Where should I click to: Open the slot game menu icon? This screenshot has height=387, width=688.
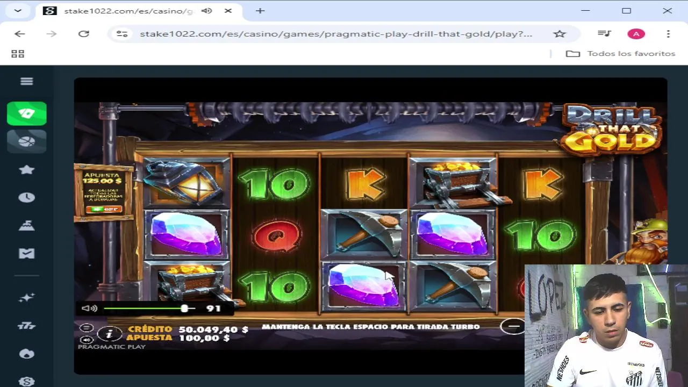click(86, 328)
